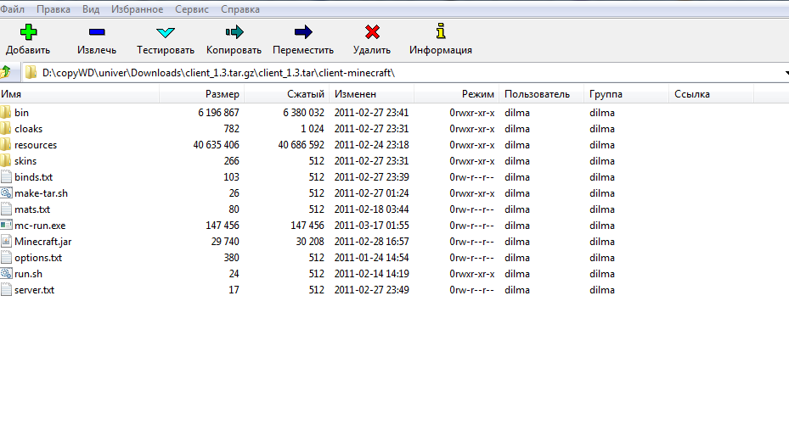Select the skins folder icon
This screenshot has width=789, height=424.
(6, 160)
